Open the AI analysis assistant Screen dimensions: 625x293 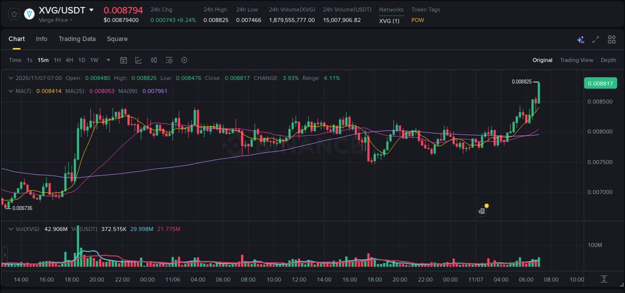(580, 39)
